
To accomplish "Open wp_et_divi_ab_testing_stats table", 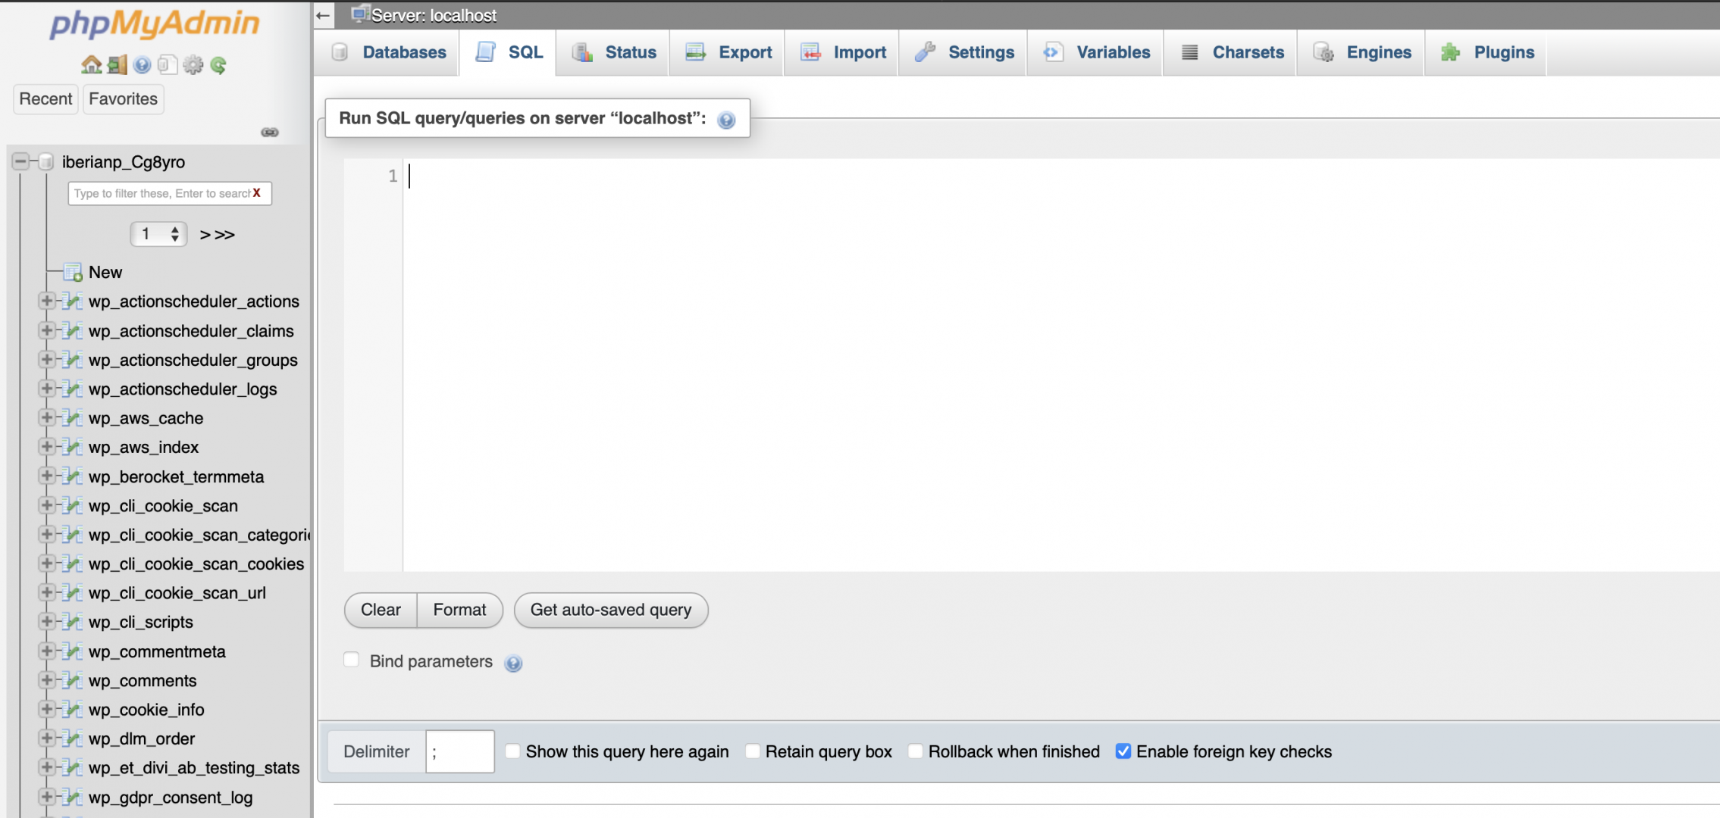I will click(x=194, y=768).
